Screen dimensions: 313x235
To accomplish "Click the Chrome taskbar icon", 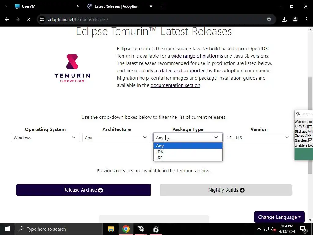I will (x=126, y=229).
